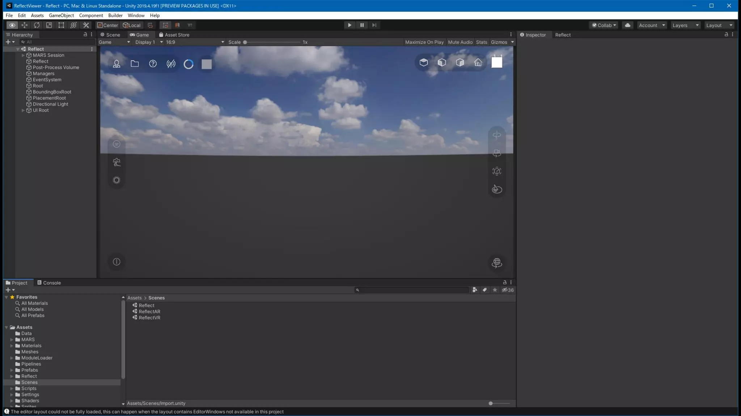Switch to the Console tab
Image resolution: width=741 pixels, height=416 pixels.
[49, 283]
